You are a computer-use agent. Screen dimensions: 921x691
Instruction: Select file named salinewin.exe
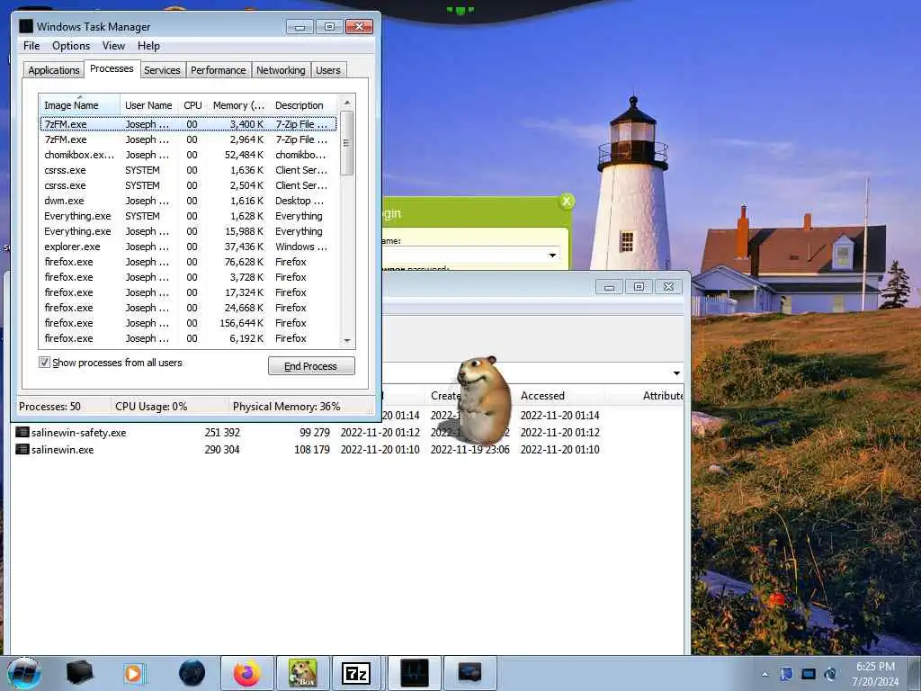63,450
